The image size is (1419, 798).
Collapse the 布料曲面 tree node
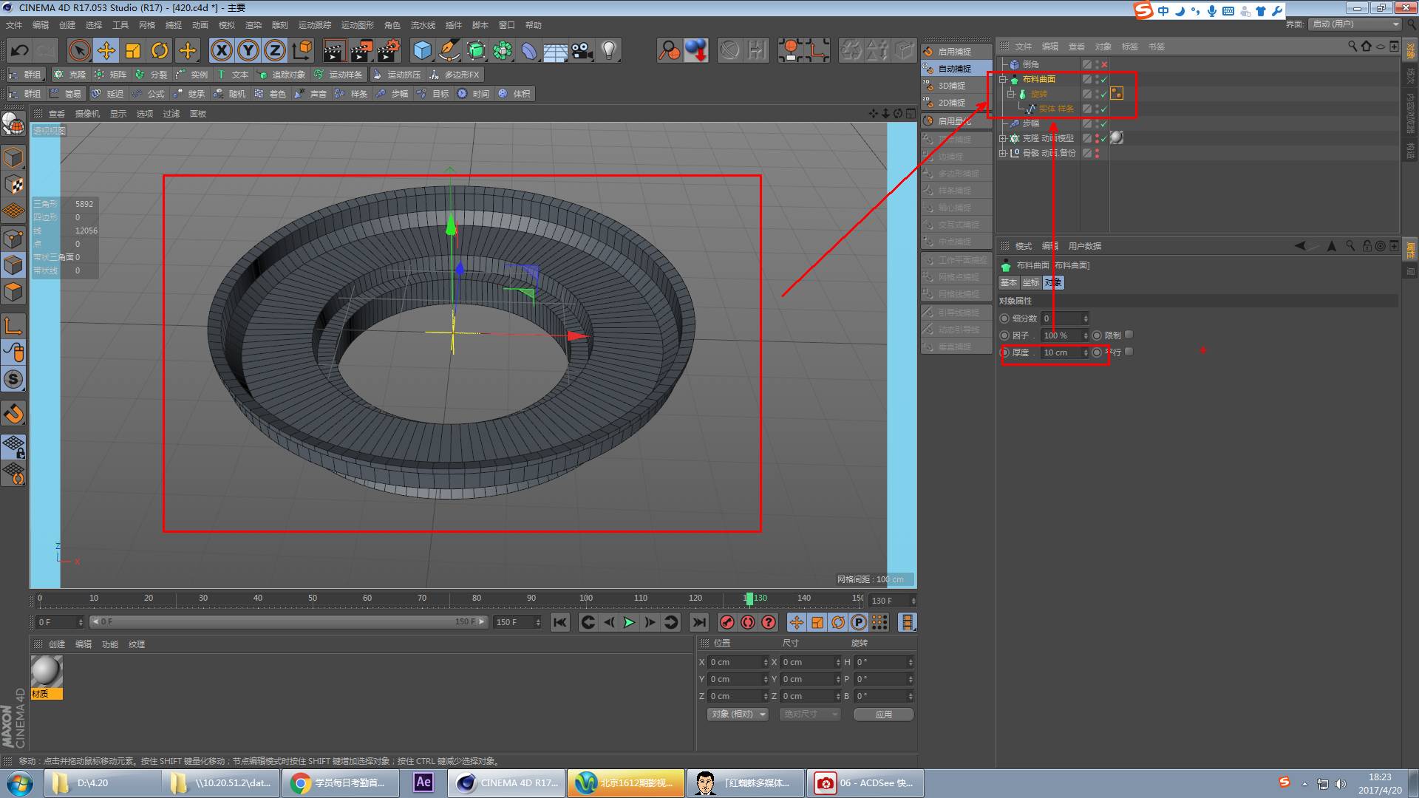click(x=1003, y=79)
